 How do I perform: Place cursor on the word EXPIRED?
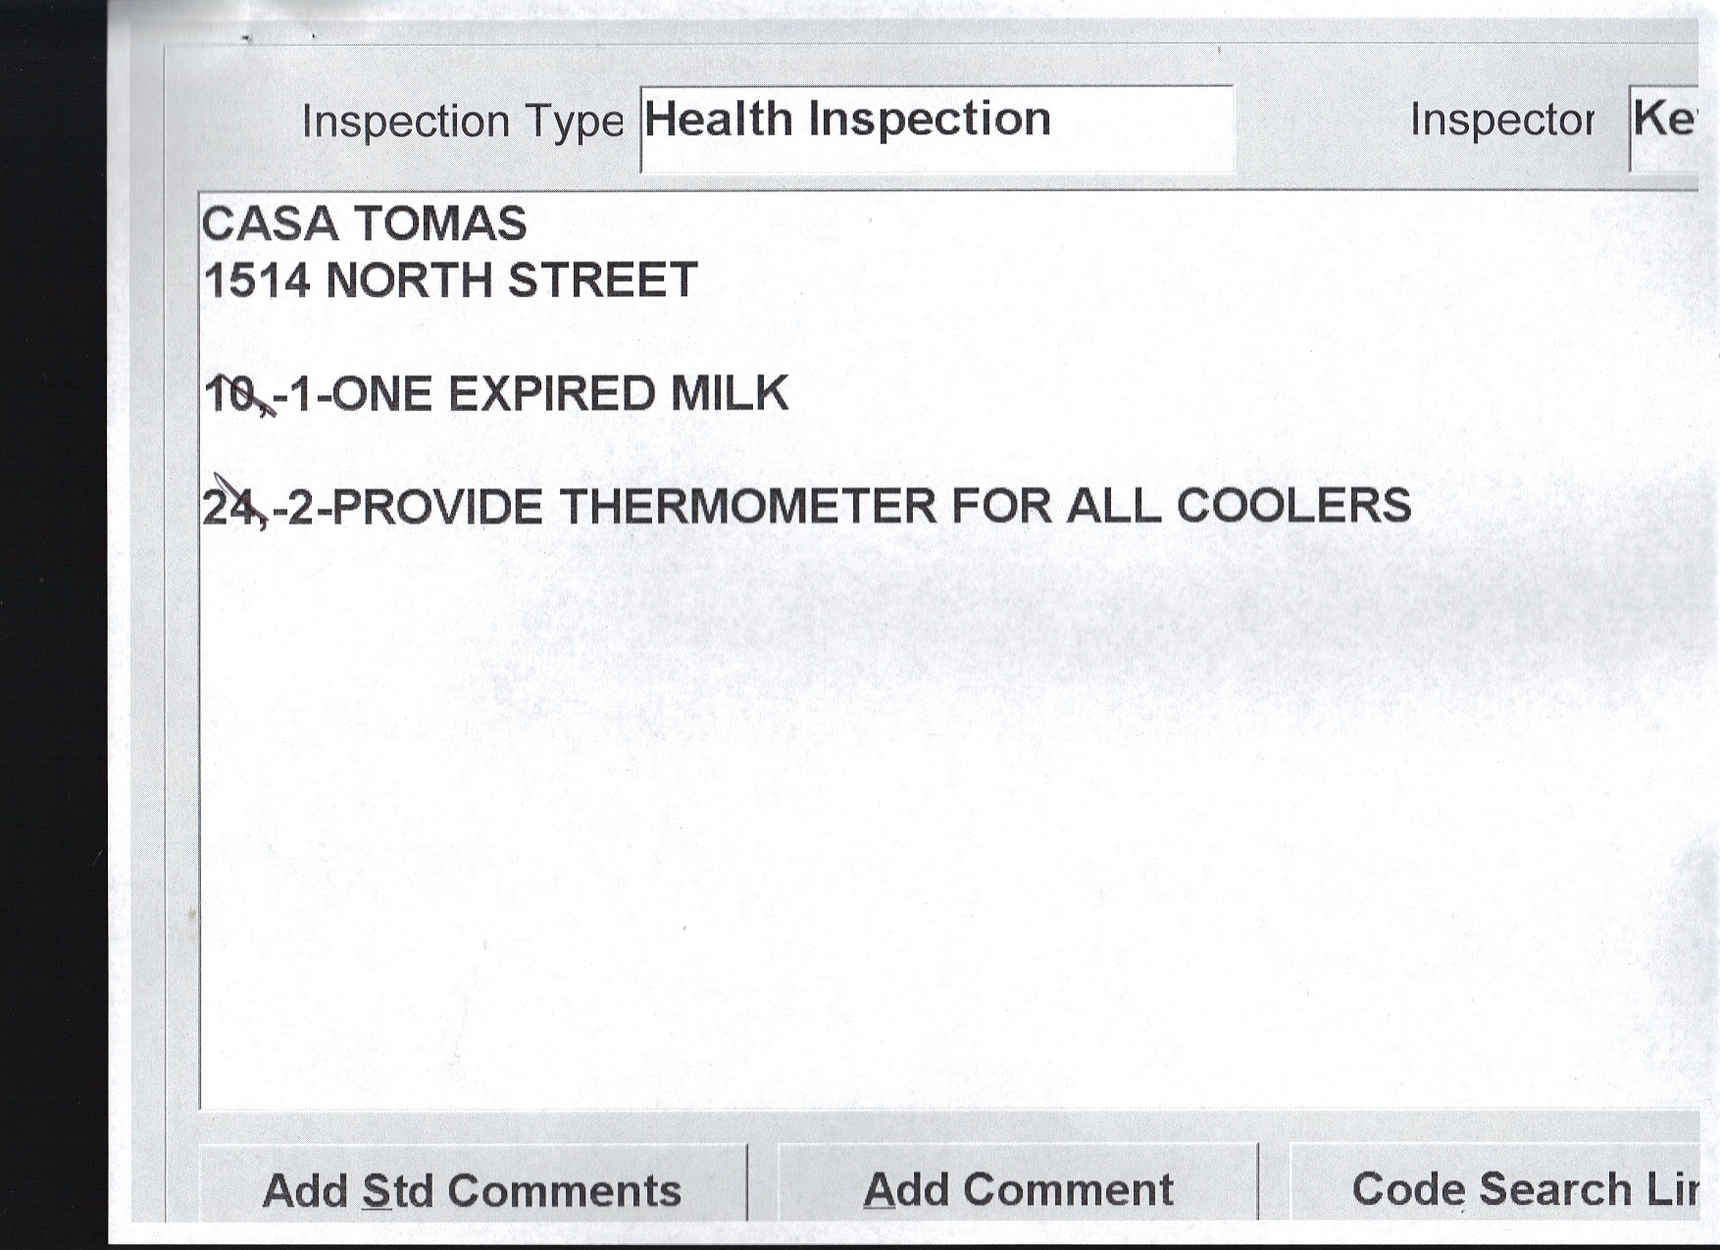(x=551, y=394)
